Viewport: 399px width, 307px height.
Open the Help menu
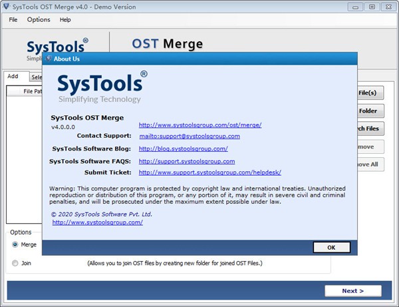click(65, 20)
